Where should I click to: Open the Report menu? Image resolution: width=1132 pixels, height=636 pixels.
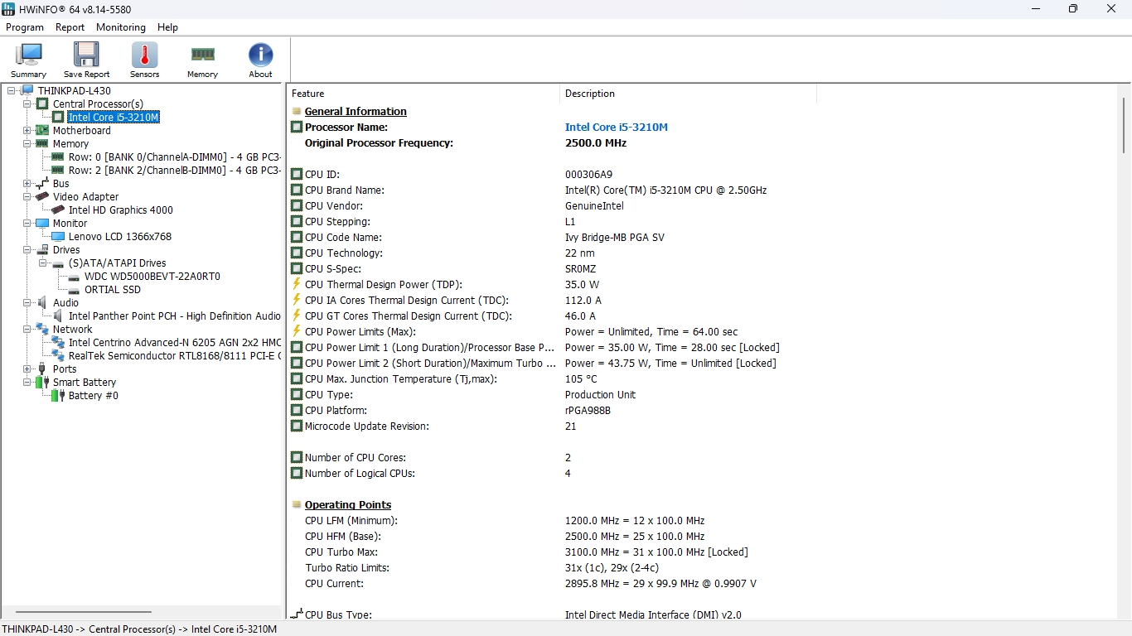(x=70, y=27)
